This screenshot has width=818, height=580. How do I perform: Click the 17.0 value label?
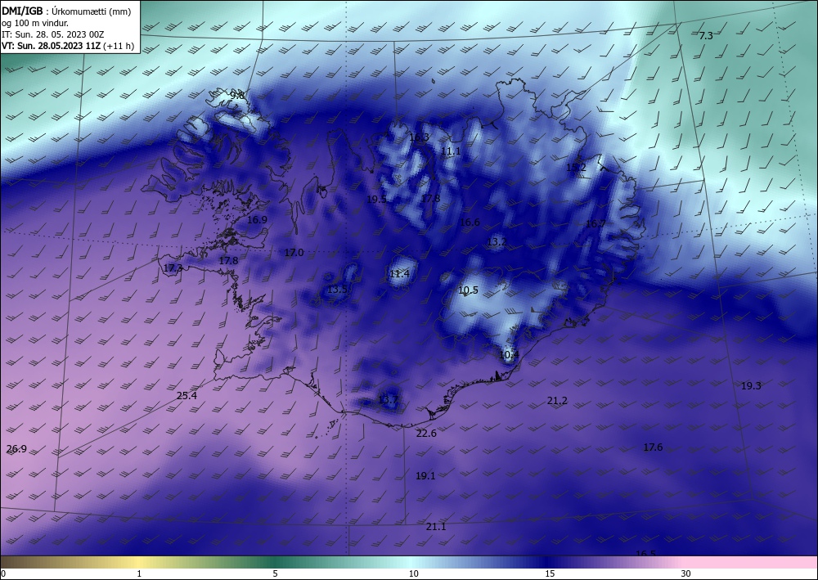point(294,253)
